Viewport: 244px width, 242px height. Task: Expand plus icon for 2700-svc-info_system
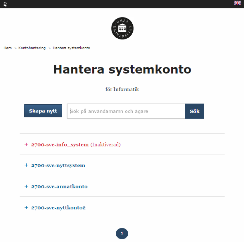26,144
